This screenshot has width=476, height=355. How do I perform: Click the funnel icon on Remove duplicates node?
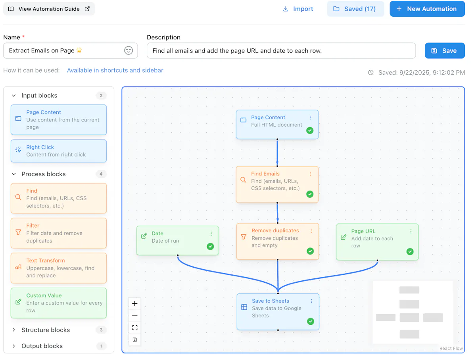pyautogui.click(x=244, y=237)
